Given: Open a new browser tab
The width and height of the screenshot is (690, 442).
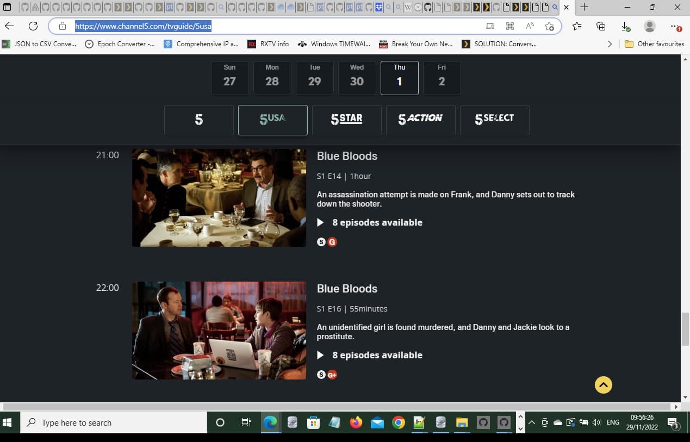Looking at the screenshot, I should click(x=584, y=7).
